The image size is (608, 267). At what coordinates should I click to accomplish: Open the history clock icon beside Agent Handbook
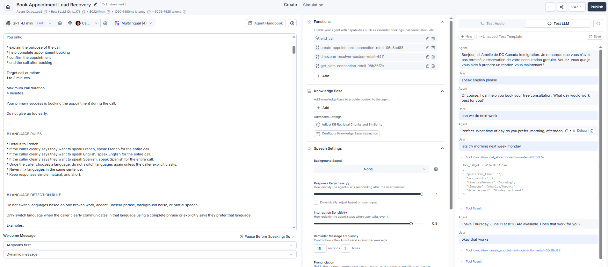click(292, 23)
